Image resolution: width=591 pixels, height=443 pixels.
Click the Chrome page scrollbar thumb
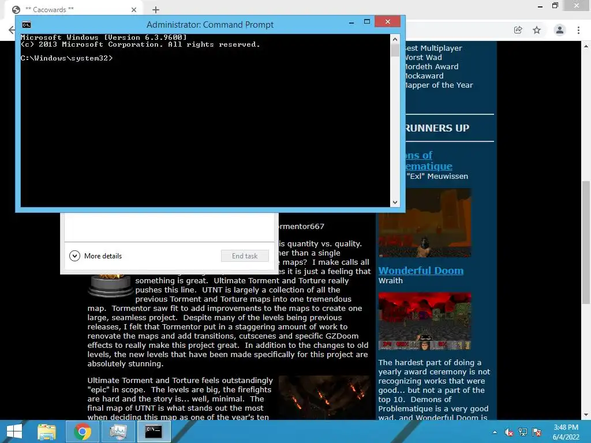pos(586,242)
